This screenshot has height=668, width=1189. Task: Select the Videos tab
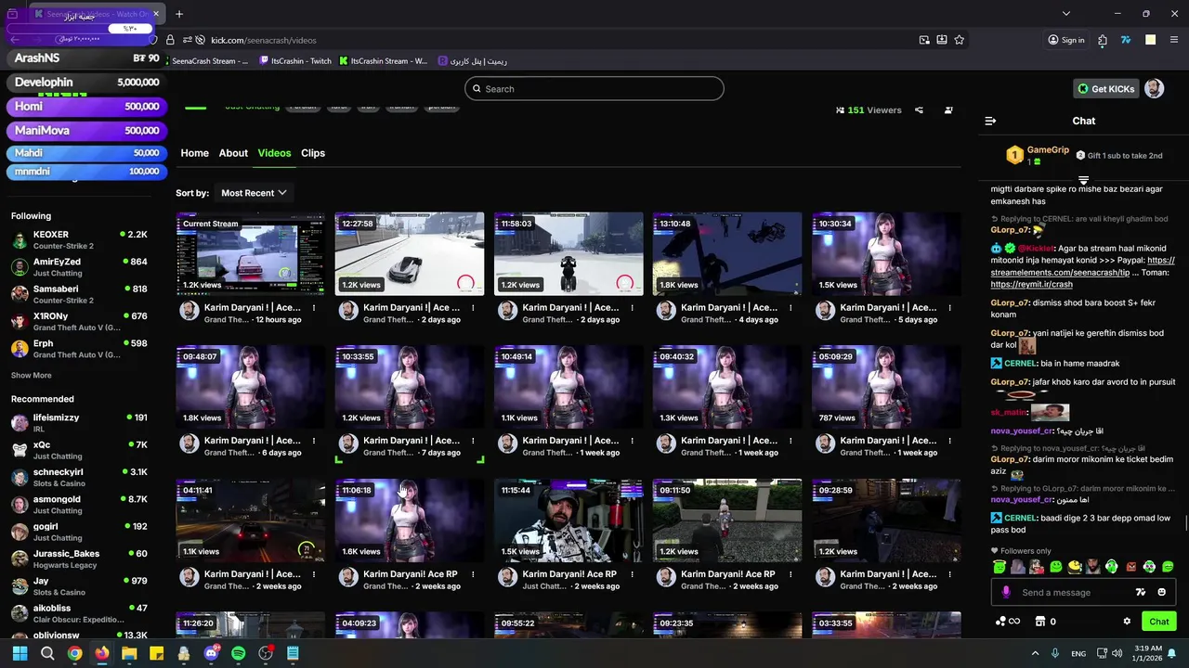274,153
